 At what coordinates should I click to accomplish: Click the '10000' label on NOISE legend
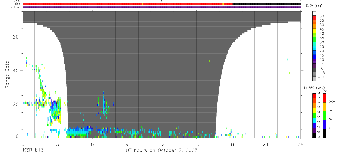pos(331,102)
